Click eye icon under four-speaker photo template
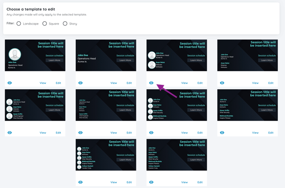This screenshot has height=188, width=285. (x=151, y=133)
